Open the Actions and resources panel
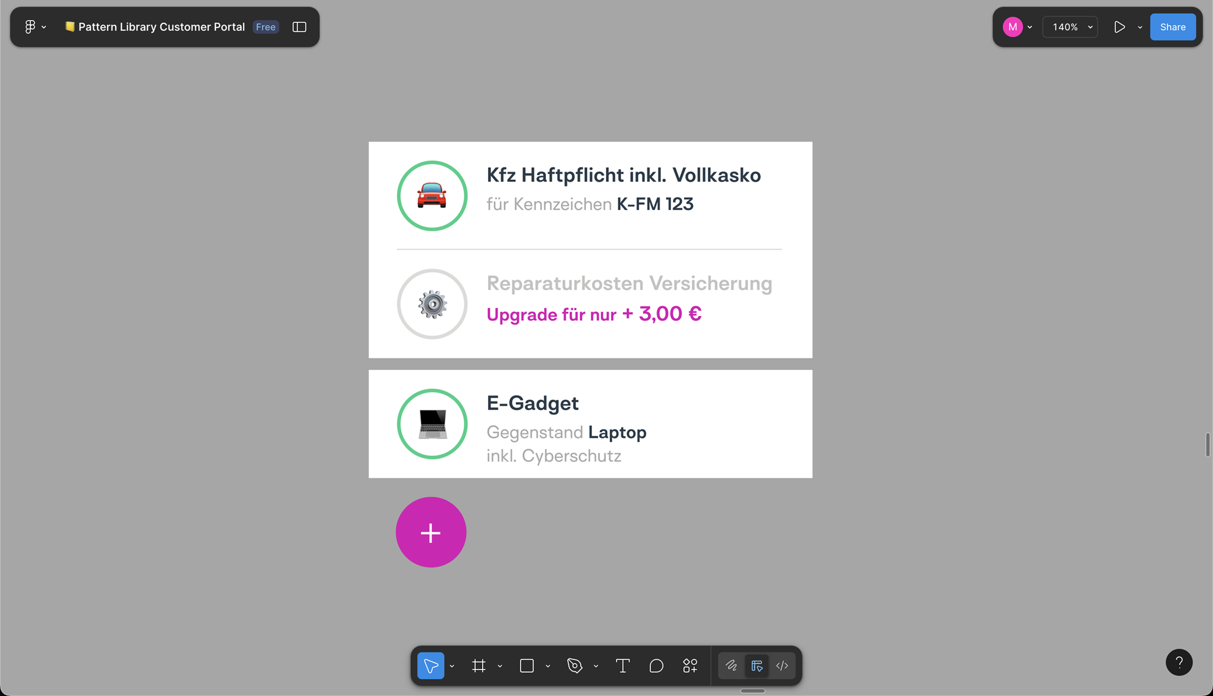The width and height of the screenshot is (1213, 696). [x=690, y=665]
